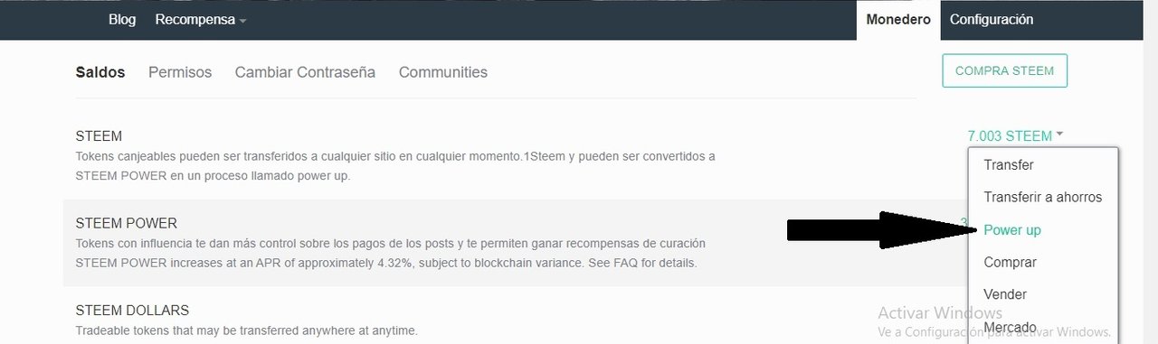Open the Communities tab
This screenshot has height=344, width=1158.
tap(443, 72)
